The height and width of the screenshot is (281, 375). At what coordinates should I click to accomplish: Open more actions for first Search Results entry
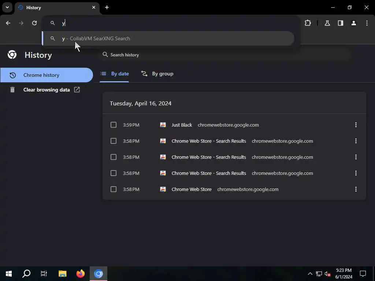pyautogui.click(x=356, y=141)
